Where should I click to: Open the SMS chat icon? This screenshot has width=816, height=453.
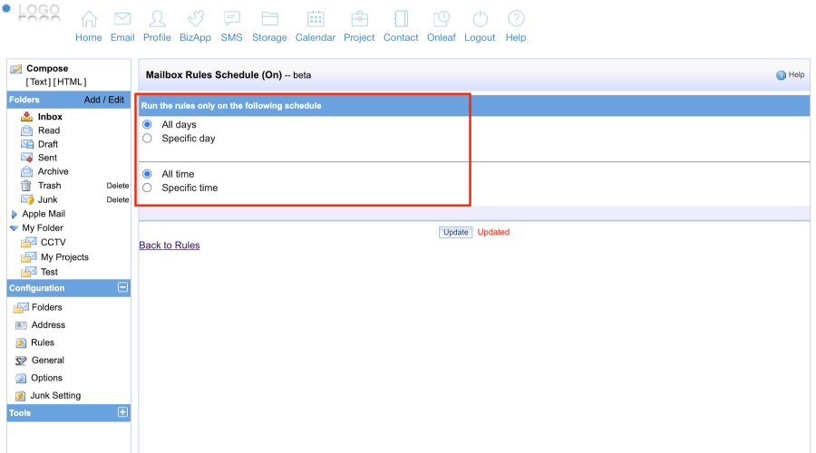pyautogui.click(x=231, y=19)
